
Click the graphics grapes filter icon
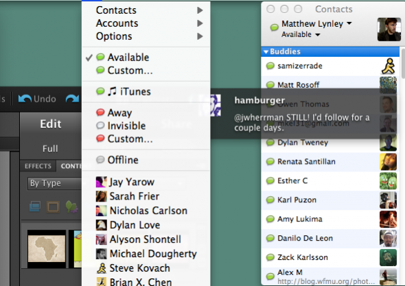pos(71,206)
